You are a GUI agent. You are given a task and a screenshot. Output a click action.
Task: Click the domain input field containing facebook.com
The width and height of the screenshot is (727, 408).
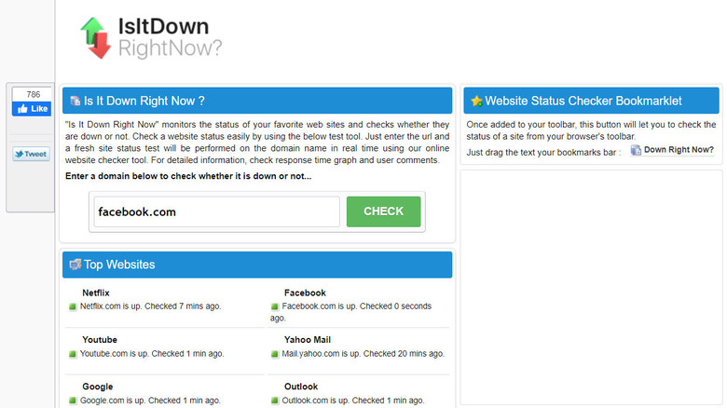[x=217, y=211]
